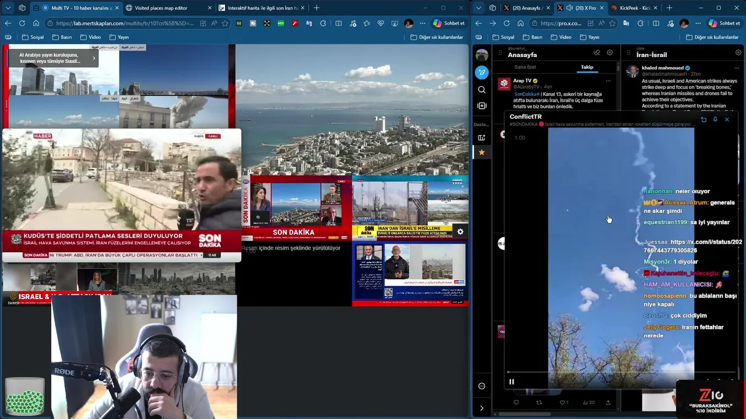Open More options circle in X Pro sidebar

(x=481, y=386)
